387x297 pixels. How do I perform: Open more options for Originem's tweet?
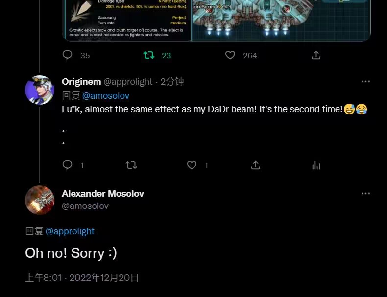tap(365, 82)
